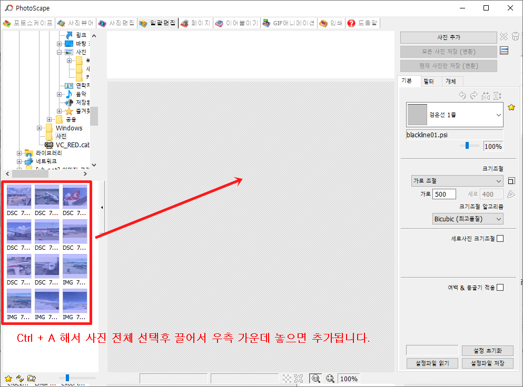Click 현재 사진만 저장 (변환) button

tap(449, 66)
